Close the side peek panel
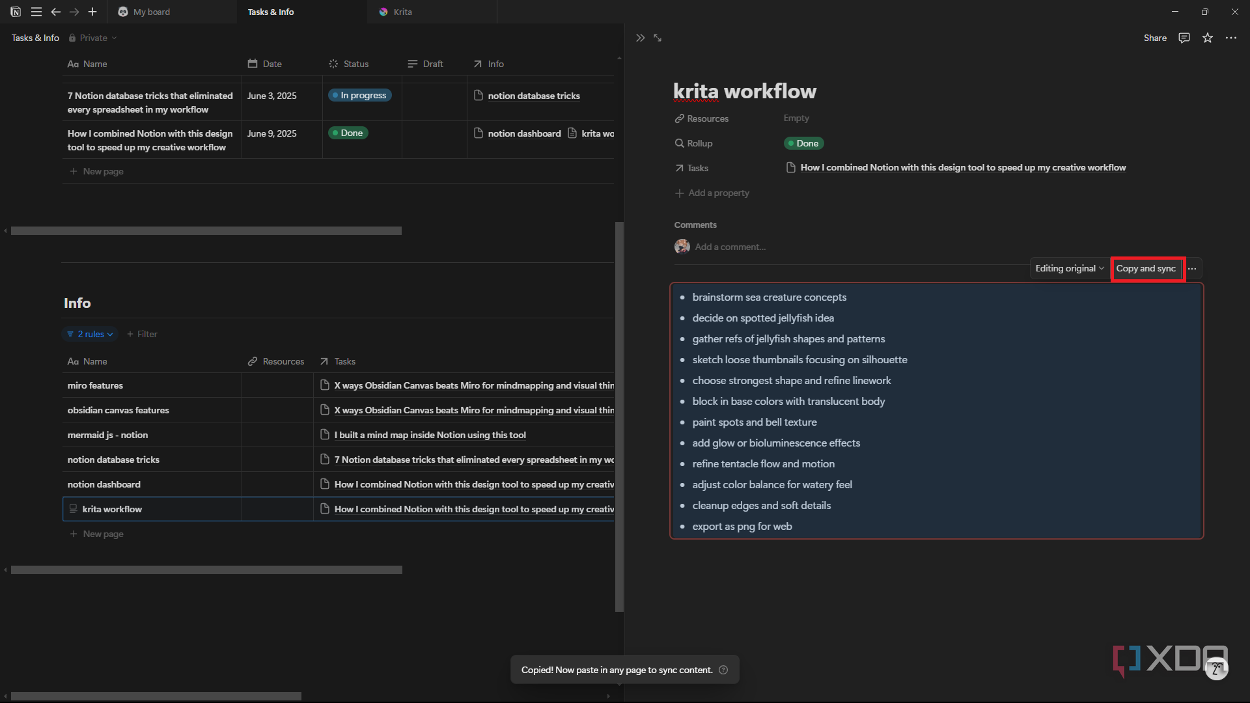1250x703 pixels. (x=641, y=38)
